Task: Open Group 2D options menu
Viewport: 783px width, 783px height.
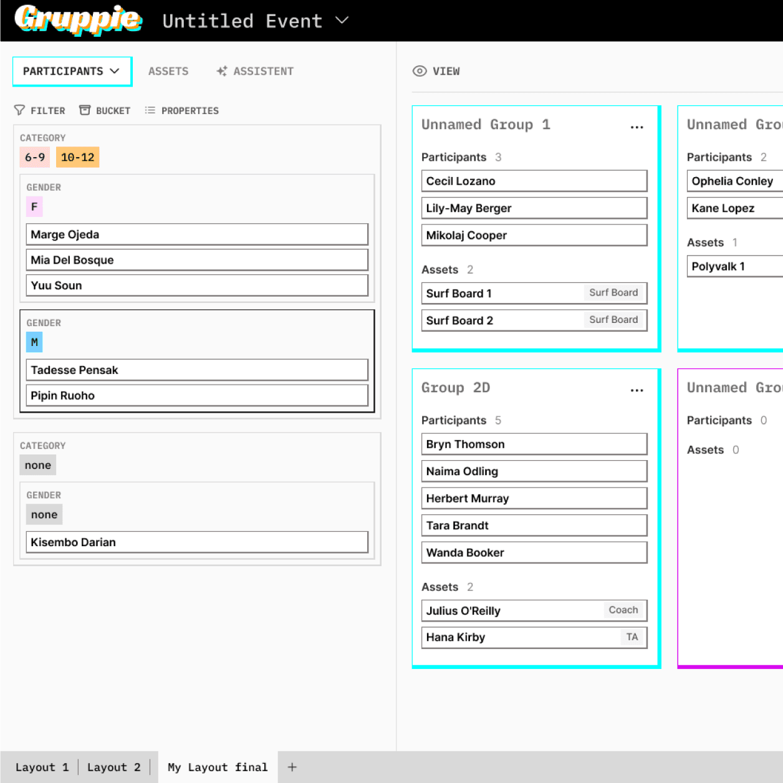Action: 636,390
